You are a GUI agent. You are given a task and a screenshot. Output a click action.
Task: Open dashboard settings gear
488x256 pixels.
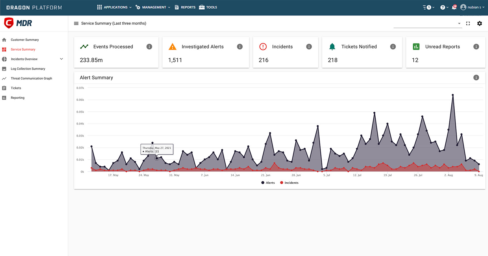click(479, 23)
